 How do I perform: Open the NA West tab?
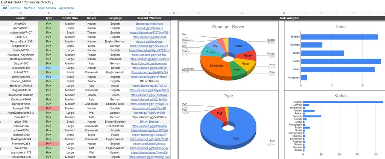(29, 8)
